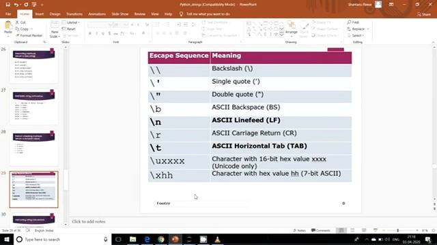437x245 pixels.
Task: Launch VLC media player from taskbar
Action: point(217,239)
